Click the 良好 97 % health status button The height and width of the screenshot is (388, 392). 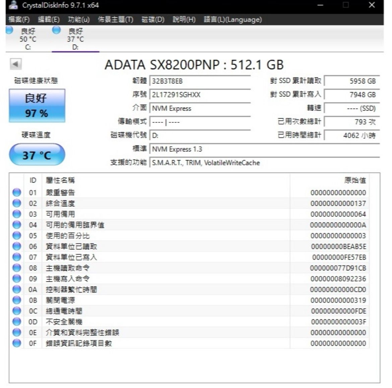[37, 106]
